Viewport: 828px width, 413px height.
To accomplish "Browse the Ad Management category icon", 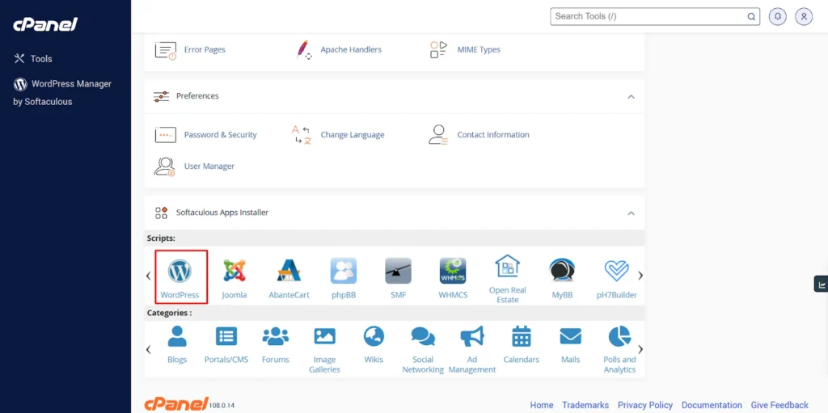I will pos(472,336).
